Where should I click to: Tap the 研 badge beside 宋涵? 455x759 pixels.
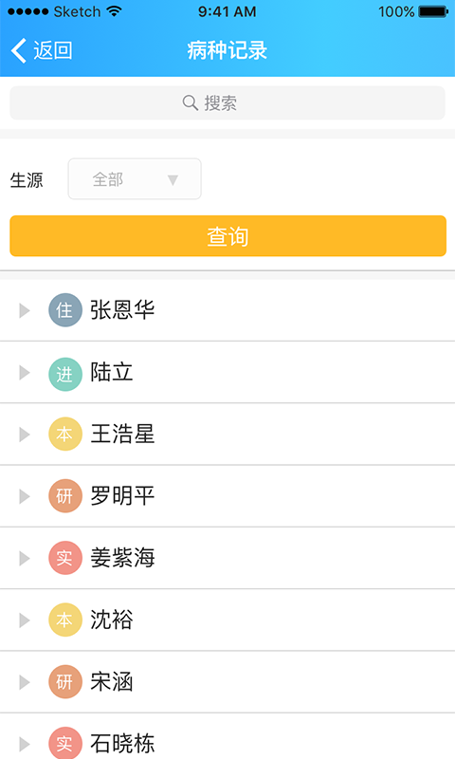click(65, 681)
